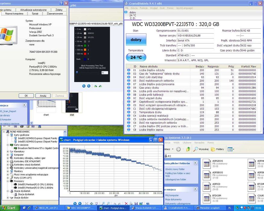
Task: Delete the chart image with red X
Action: (126, 203)
